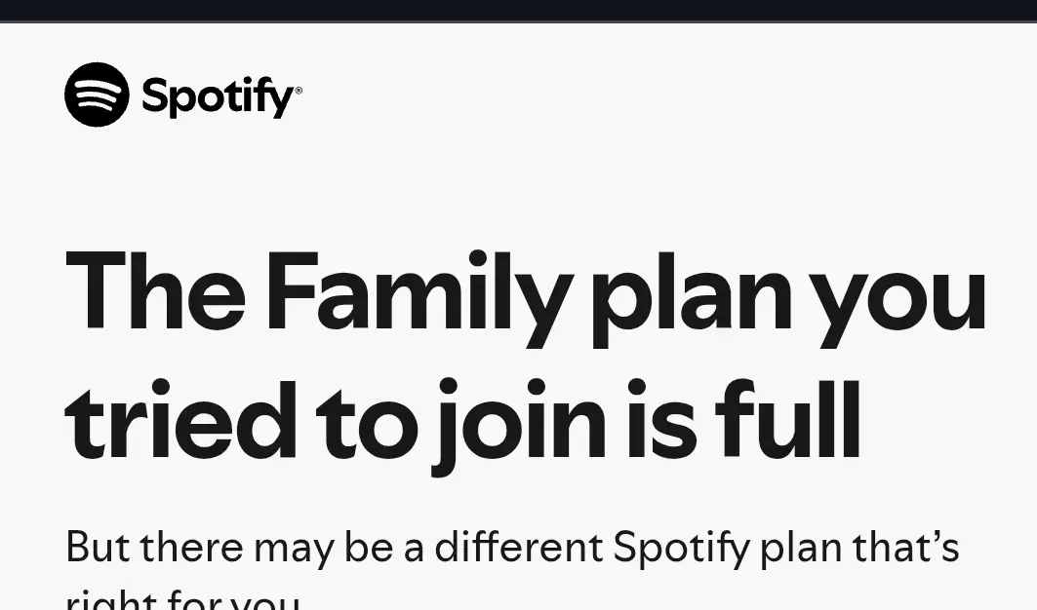Click the word "The" in the heading
The height and width of the screenshot is (610, 1037).
155,290
